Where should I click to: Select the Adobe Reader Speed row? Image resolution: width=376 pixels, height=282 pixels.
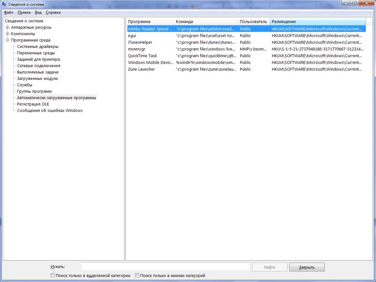tap(246, 29)
